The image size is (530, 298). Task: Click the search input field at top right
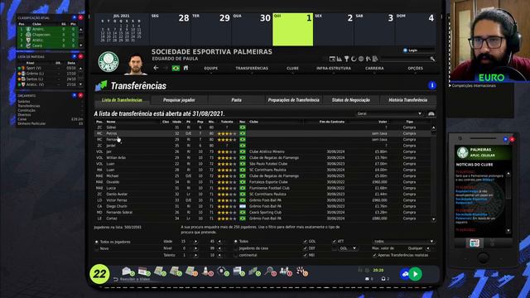click(x=405, y=59)
